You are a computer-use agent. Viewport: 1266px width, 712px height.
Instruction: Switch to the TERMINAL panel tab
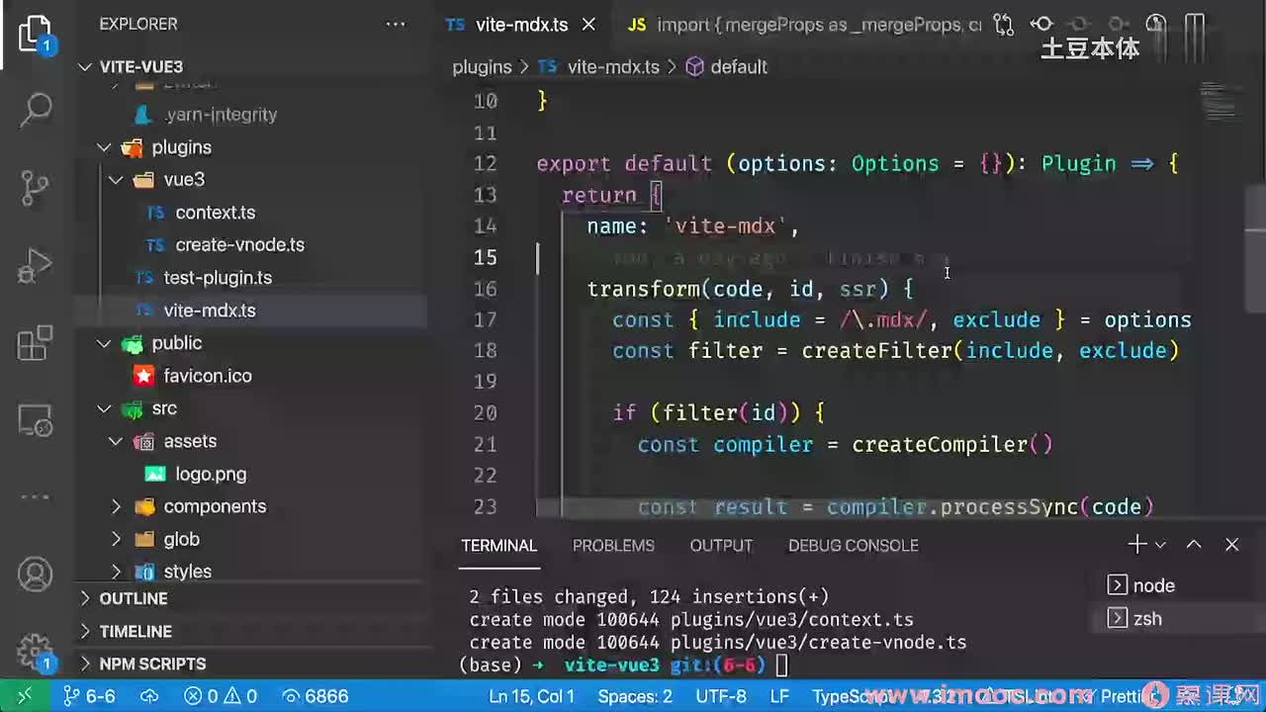click(499, 545)
